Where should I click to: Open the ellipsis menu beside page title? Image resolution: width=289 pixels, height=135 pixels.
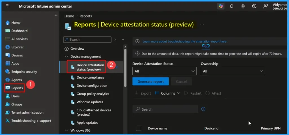[x=202, y=24]
